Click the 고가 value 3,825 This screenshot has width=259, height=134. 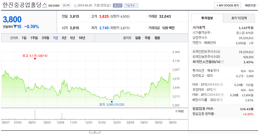[104, 17]
